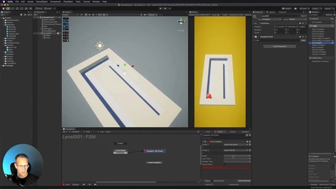Click the Add Component button
This screenshot has width=336, height=189.
(x=280, y=46)
